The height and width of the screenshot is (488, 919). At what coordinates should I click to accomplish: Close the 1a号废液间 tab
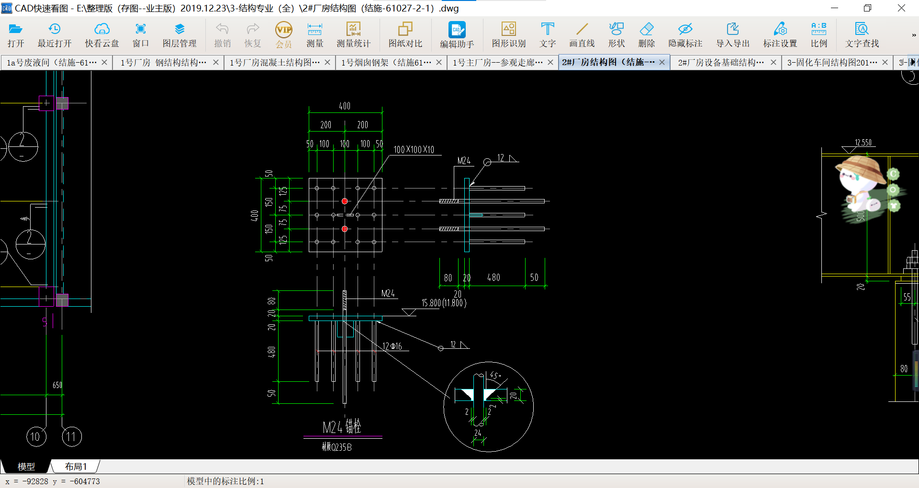pyautogui.click(x=104, y=62)
